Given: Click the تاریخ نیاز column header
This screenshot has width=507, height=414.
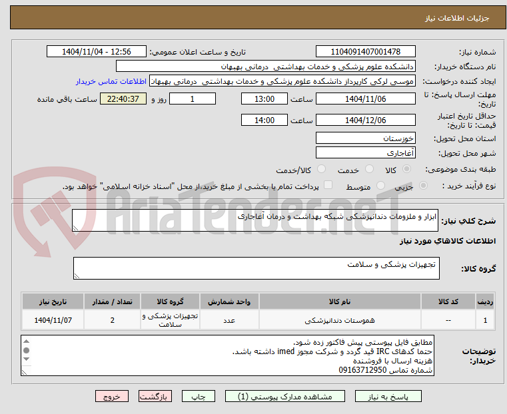Looking at the screenshot, I should (x=53, y=302).
